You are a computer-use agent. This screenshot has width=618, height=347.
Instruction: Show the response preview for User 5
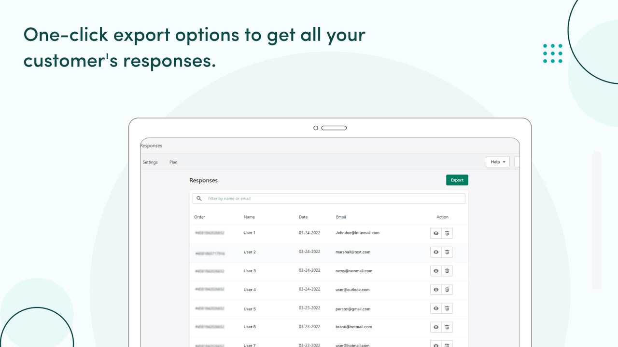(x=435, y=308)
